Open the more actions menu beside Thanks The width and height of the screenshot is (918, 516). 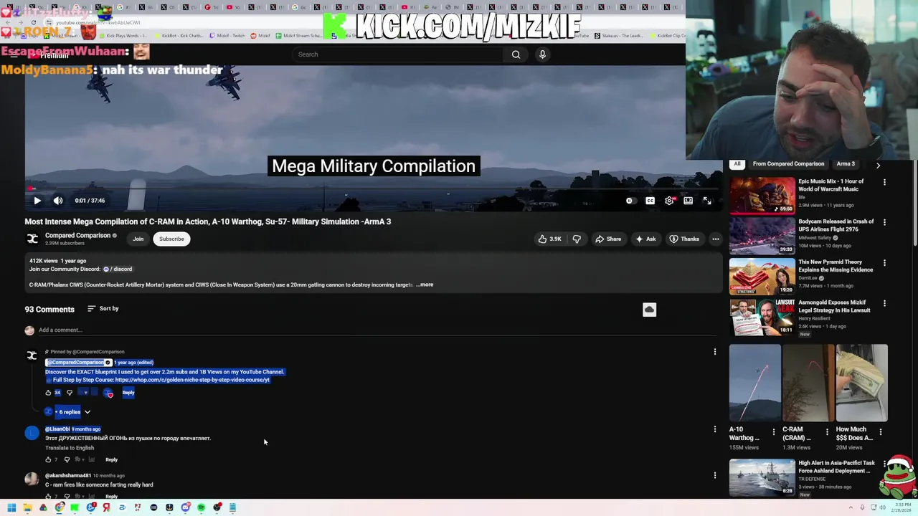click(715, 239)
